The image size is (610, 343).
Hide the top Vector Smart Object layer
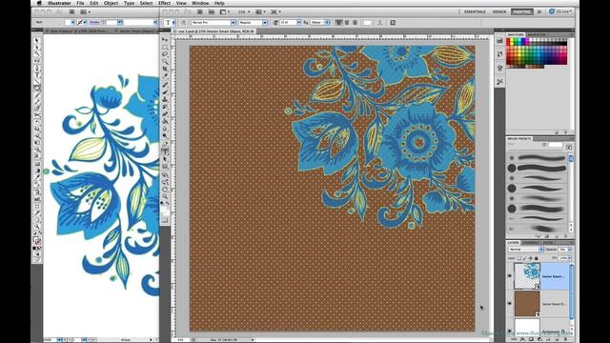510,276
